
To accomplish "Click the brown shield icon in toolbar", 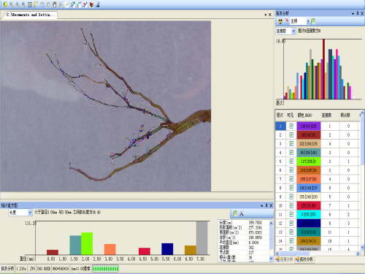I will (x=91, y=4).
